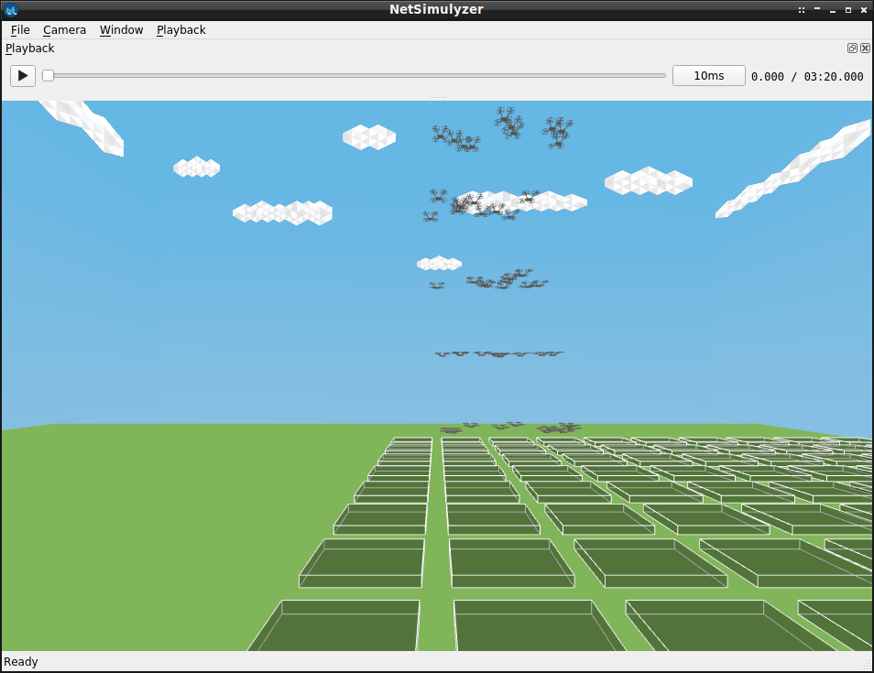Start playback with the play button
Image resolution: width=874 pixels, height=673 pixels.
[23, 76]
